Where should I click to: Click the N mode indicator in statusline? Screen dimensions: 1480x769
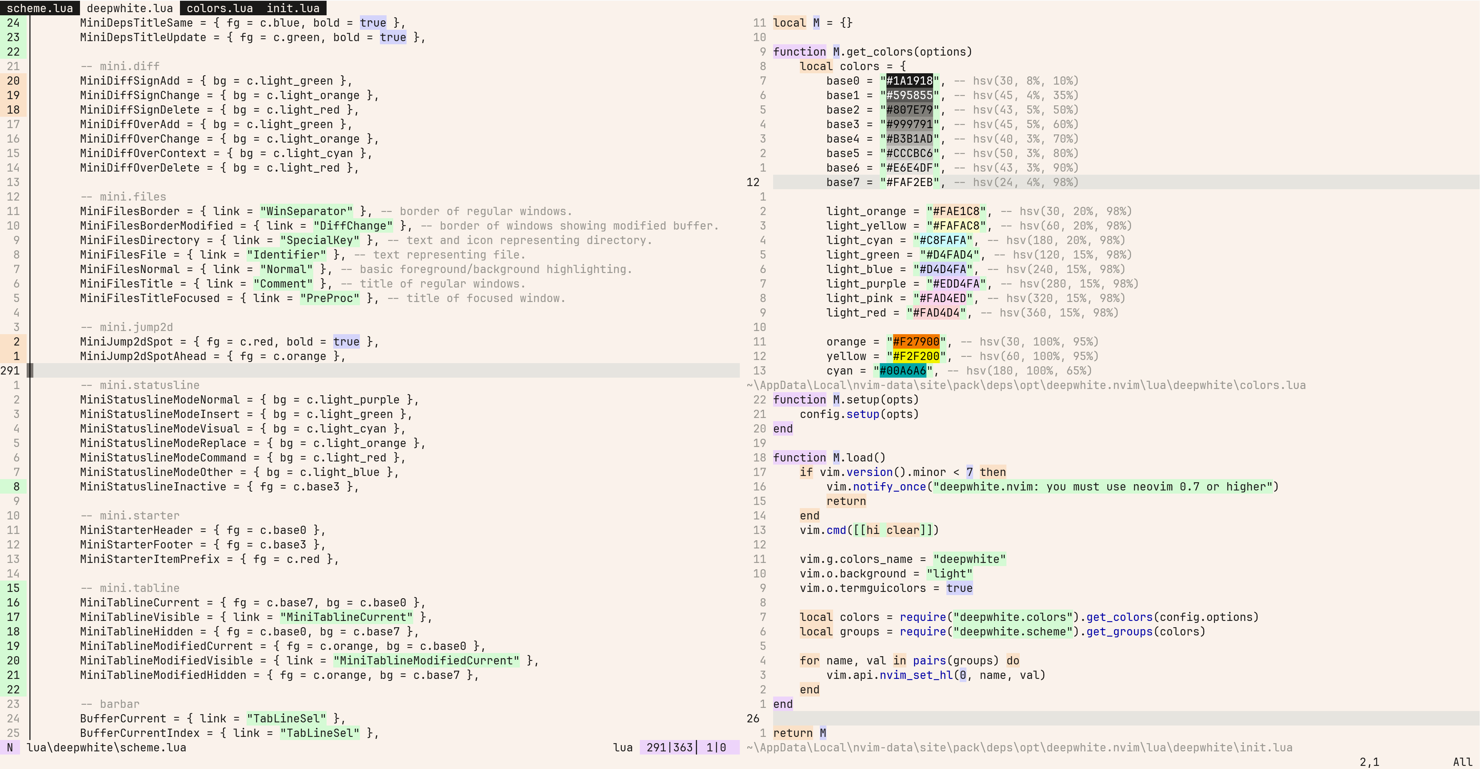pos(10,747)
